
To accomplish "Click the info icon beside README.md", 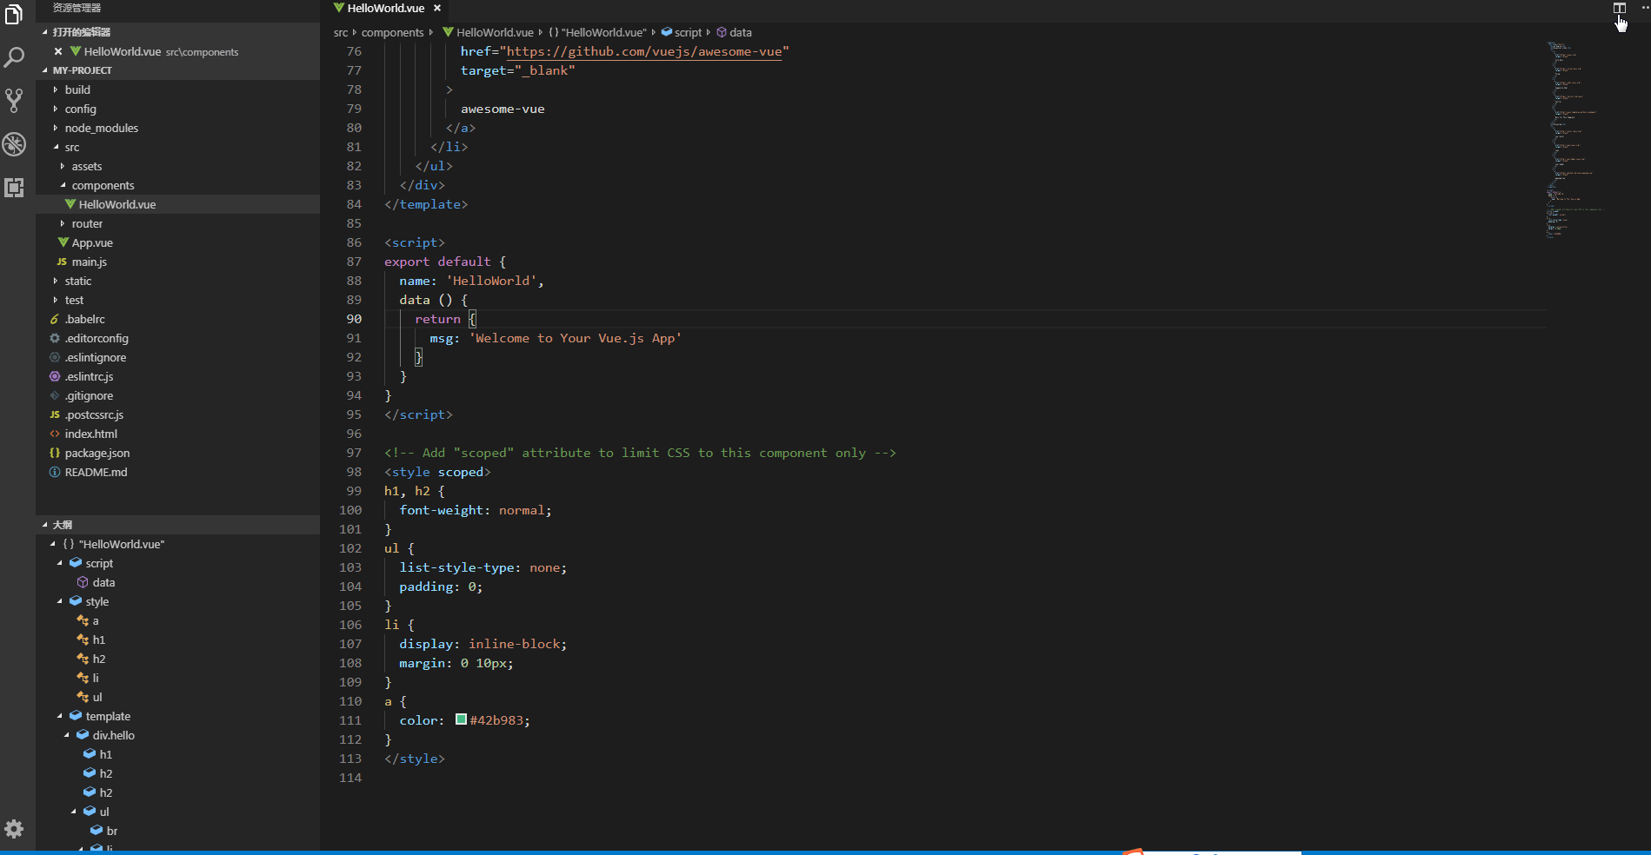I will pos(55,472).
